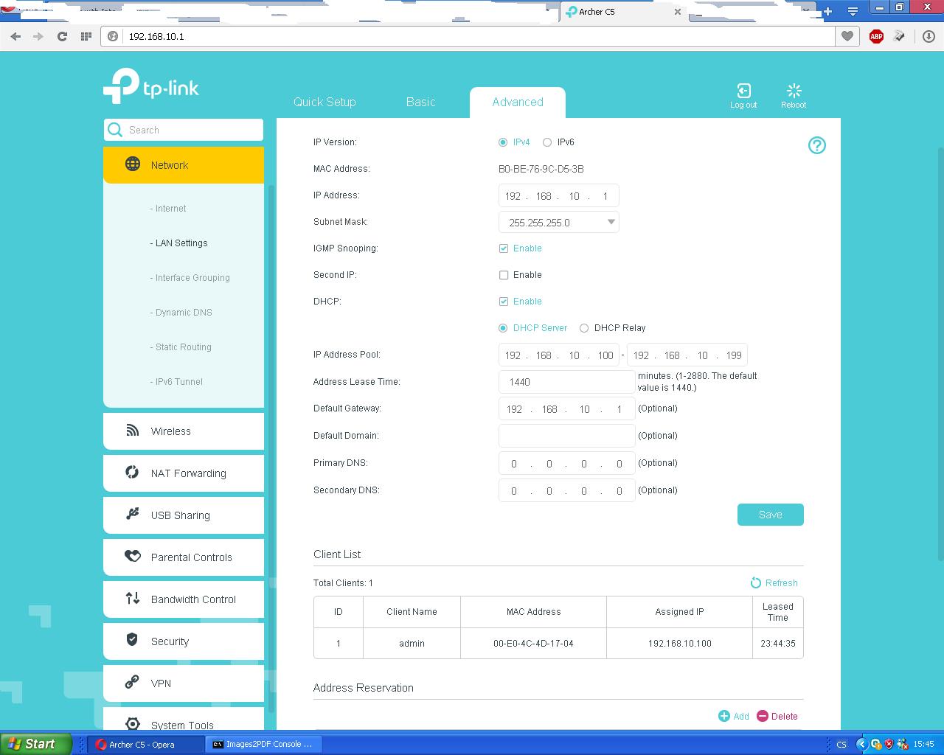Click the Address Lease Time field
Image resolution: width=944 pixels, height=755 pixels.
point(566,382)
